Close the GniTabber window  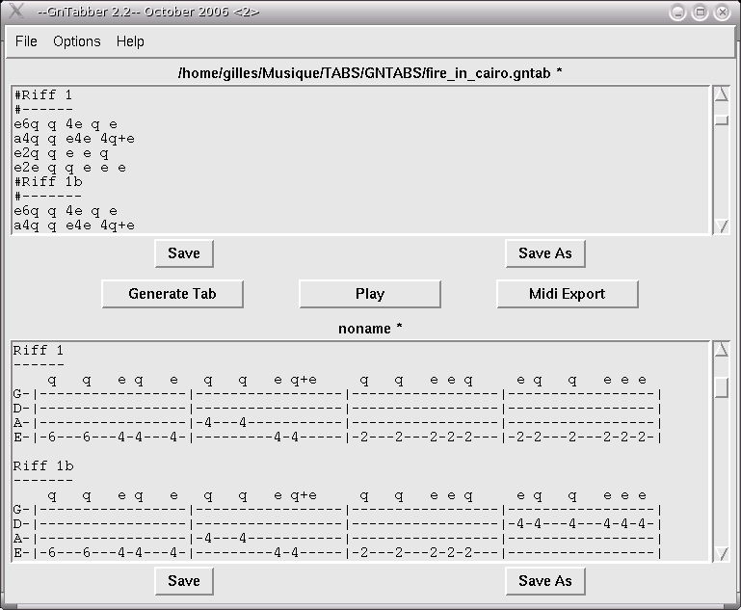722,13
